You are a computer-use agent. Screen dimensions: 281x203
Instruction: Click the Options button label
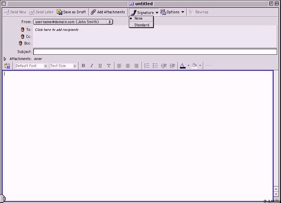point(173,12)
